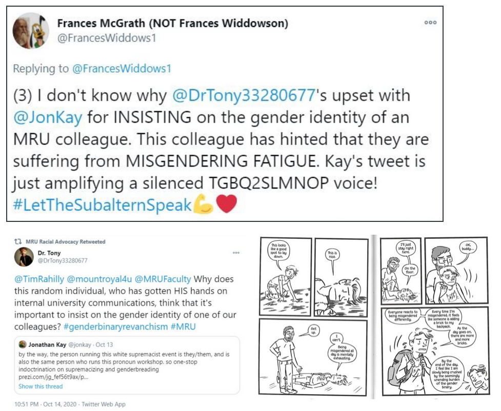Screen dimensions: 501x411
Task: Click Show this thread
Action: point(41,386)
